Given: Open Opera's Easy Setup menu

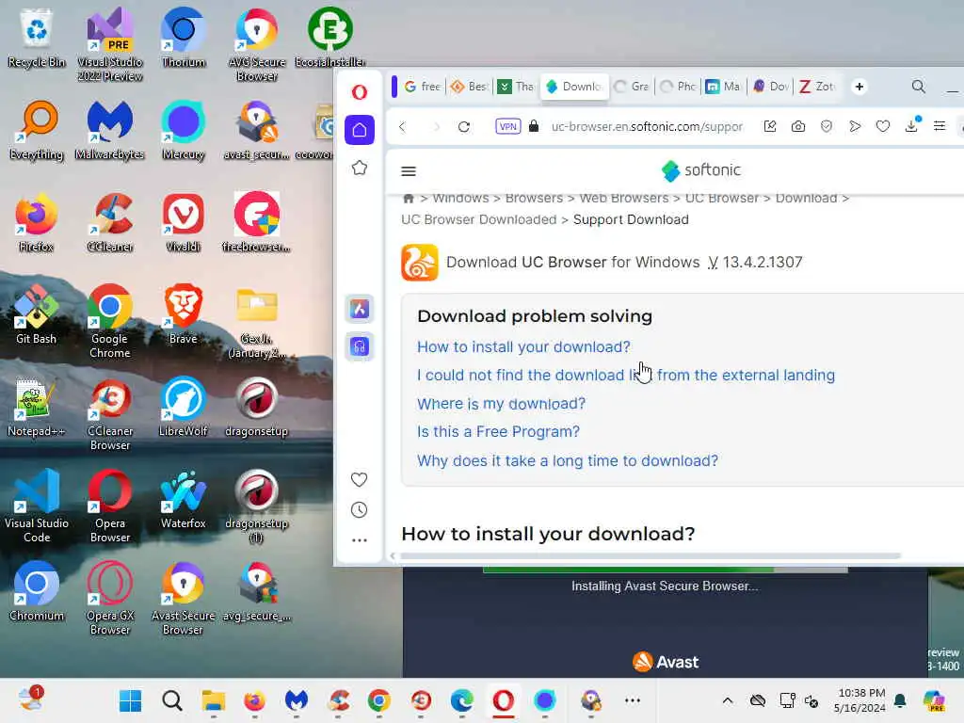Looking at the screenshot, I should 940,127.
